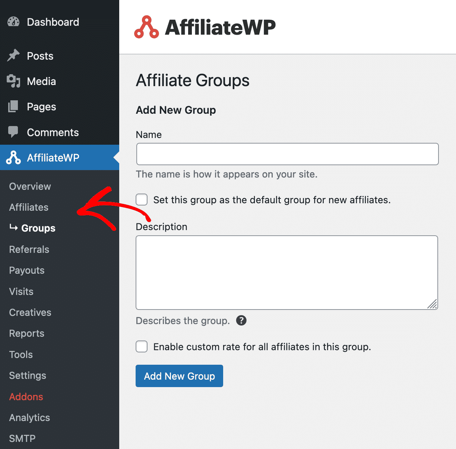Image resolution: width=456 pixels, height=449 pixels.
Task: View the Creatives section
Action: coord(30,313)
